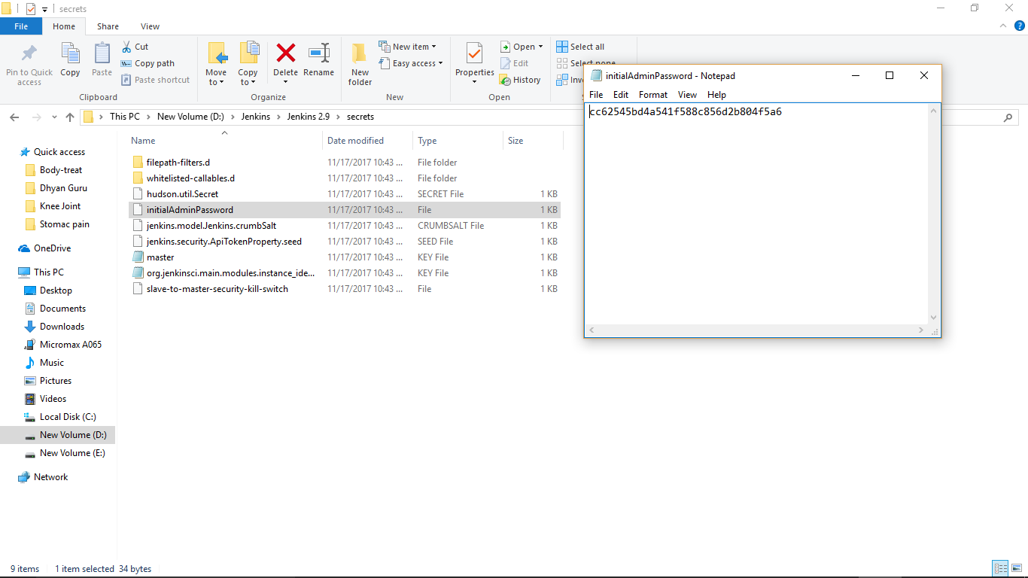View file History using the History icon
The image size is (1028, 578).
(521, 79)
